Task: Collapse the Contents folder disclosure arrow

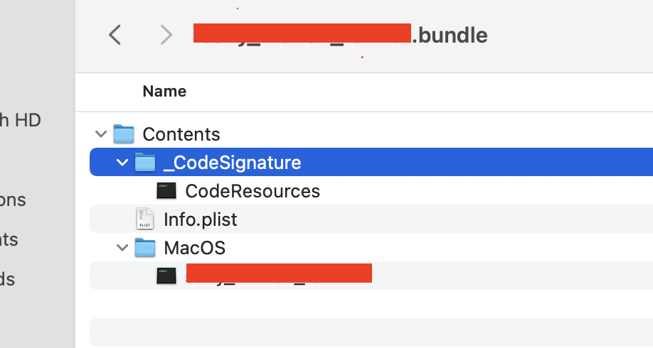Action: point(100,134)
